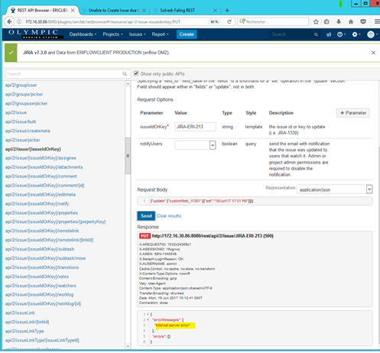This screenshot has height=353, width=380.
Task: Open a new browser tab with plus
Action: pos(227,11)
